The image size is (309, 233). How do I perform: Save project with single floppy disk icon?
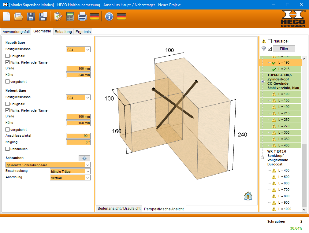tap(31, 17)
